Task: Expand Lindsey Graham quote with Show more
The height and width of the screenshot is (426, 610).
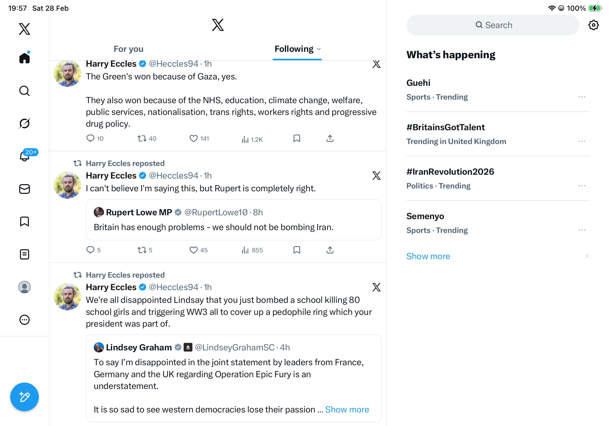Action: (x=347, y=409)
